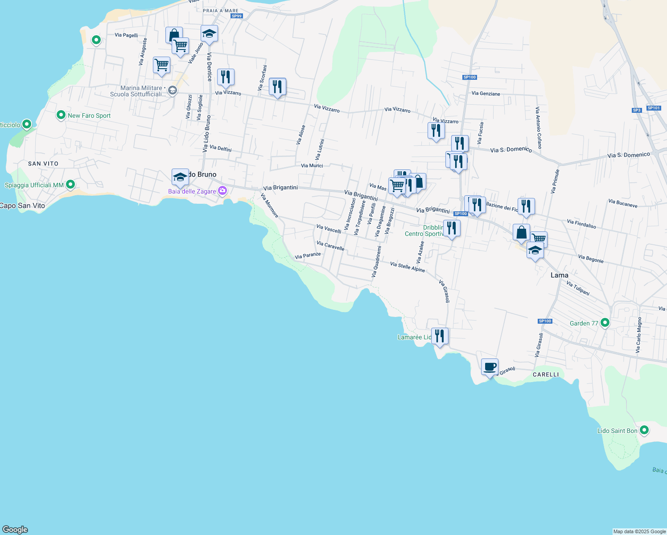Click the restaurant marker right of Viale dei Fiori label
Viewport: 667px width, 535px height.
tap(526, 206)
